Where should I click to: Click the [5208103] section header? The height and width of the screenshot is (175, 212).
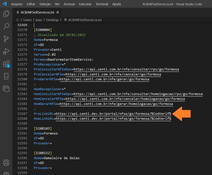pyautogui.click(x=43, y=128)
